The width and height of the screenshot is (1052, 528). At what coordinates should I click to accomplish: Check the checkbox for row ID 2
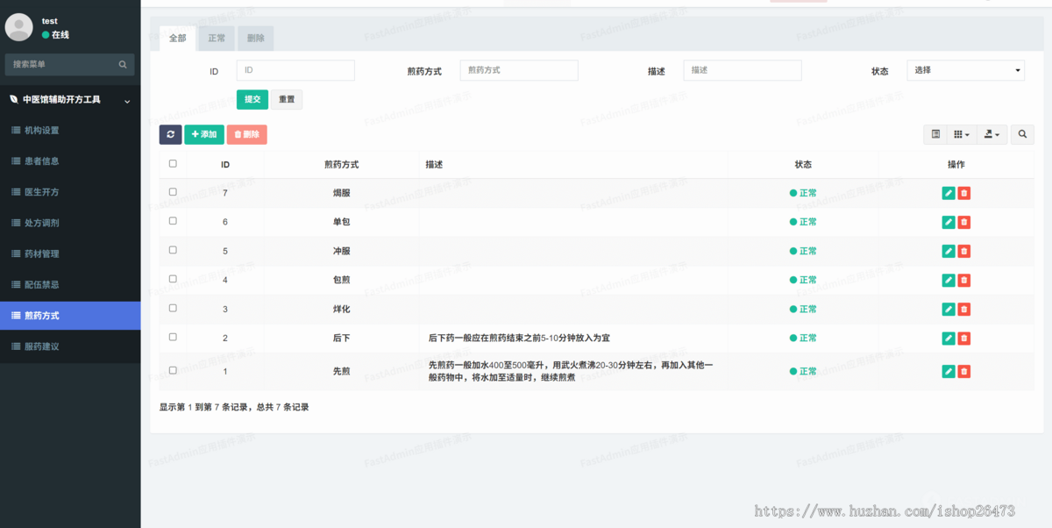pos(173,336)
